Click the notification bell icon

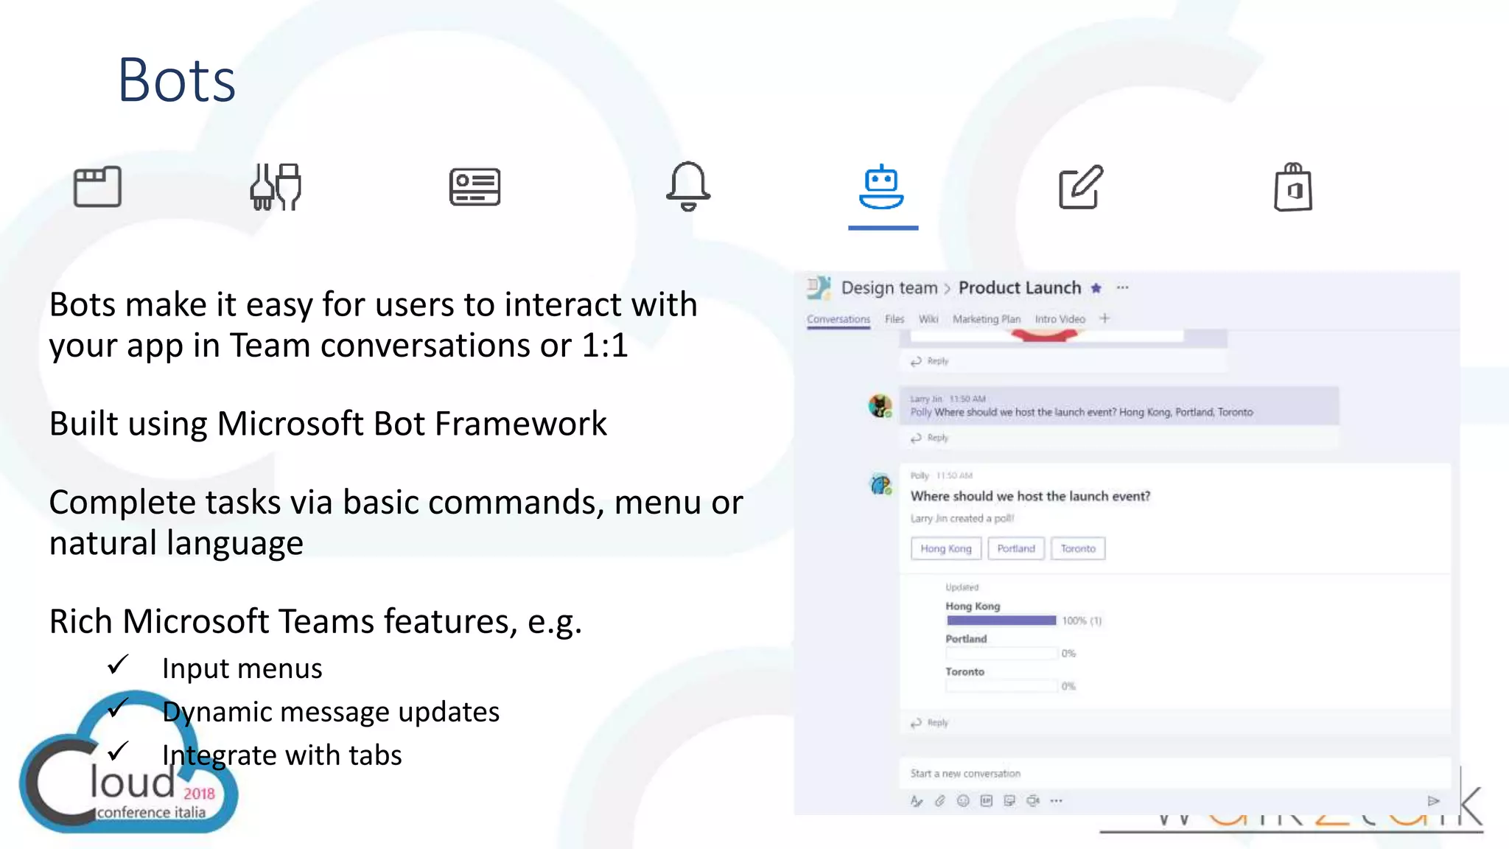688,186
